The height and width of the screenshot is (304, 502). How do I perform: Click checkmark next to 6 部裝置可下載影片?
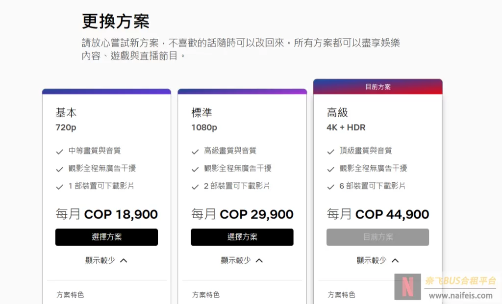[331, 187]
